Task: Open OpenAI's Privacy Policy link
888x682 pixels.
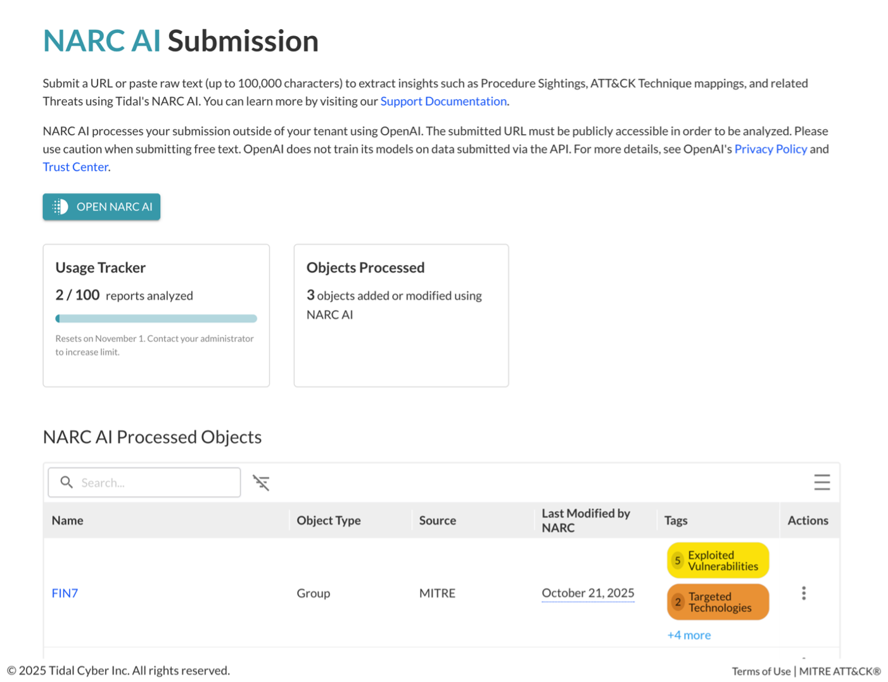Action: pyautogui.click(x=770, y=149)
